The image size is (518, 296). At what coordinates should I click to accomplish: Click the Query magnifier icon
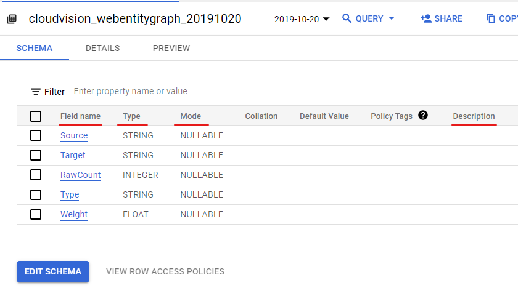[347, 18]
